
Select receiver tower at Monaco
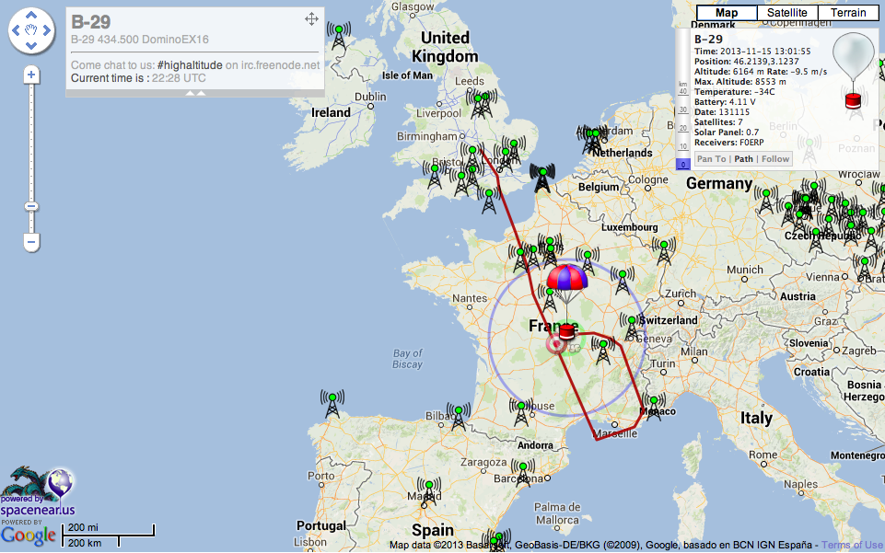coord(653,407)
